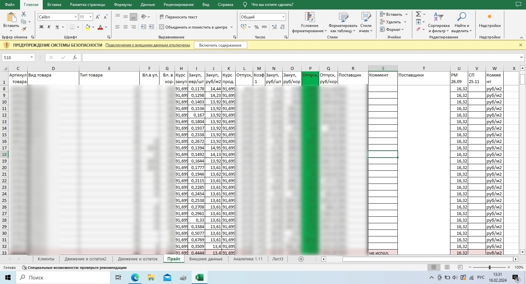Image resolution: width=526 pixels, height=284 pixels.
Task: Click the Insert Function fx icon
Action: [x=75, y=57]
